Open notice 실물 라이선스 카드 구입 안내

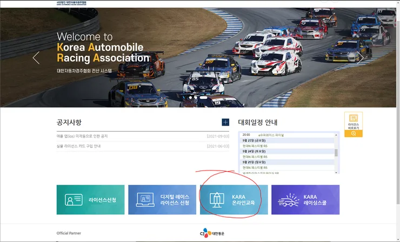[x=78, y=146]
